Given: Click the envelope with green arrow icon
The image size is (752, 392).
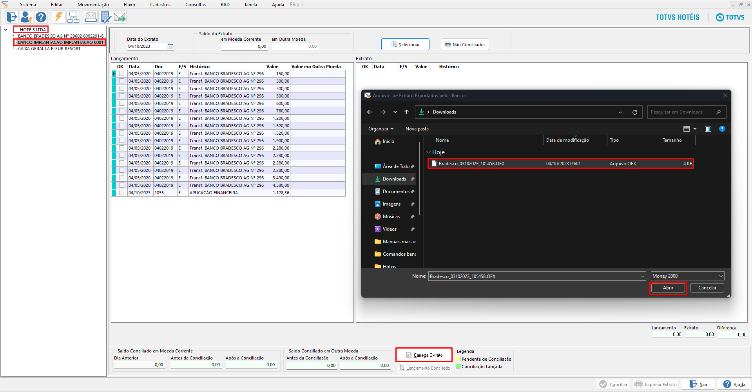Looking at the screenshot, I should coord(120,17).
